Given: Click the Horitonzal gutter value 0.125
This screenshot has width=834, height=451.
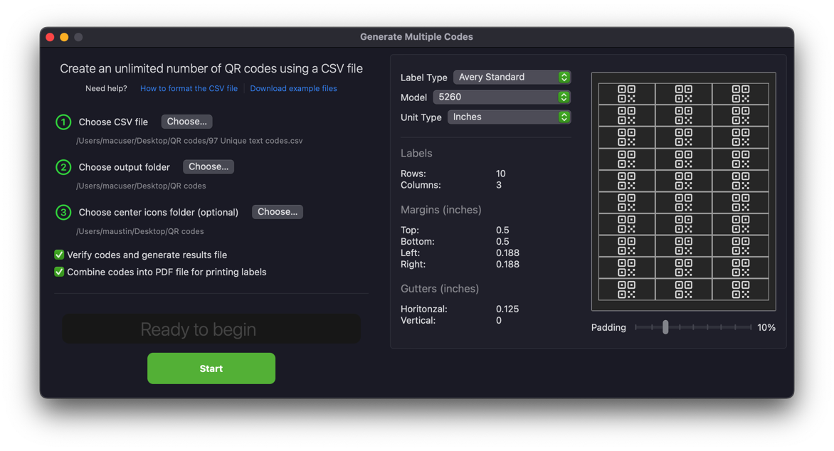Looking at the screenshot, I should (x=507, y=309).
